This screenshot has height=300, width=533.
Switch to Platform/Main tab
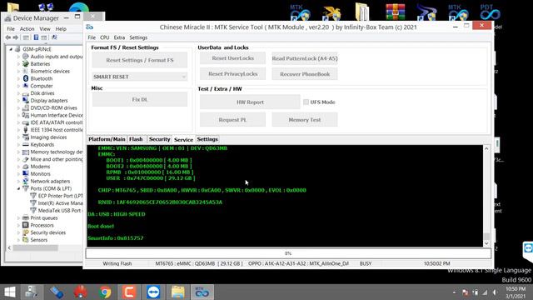click(107, 139)
